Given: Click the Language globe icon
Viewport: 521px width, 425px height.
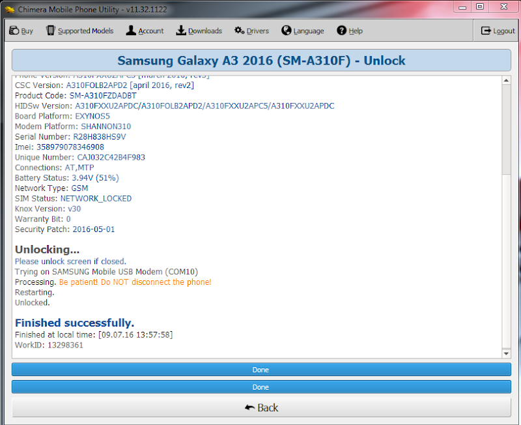Looking at the screenshot, I should (286, 31).
